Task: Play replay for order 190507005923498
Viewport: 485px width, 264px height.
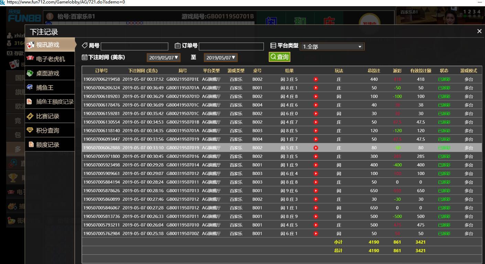Action: click(316, 165)
